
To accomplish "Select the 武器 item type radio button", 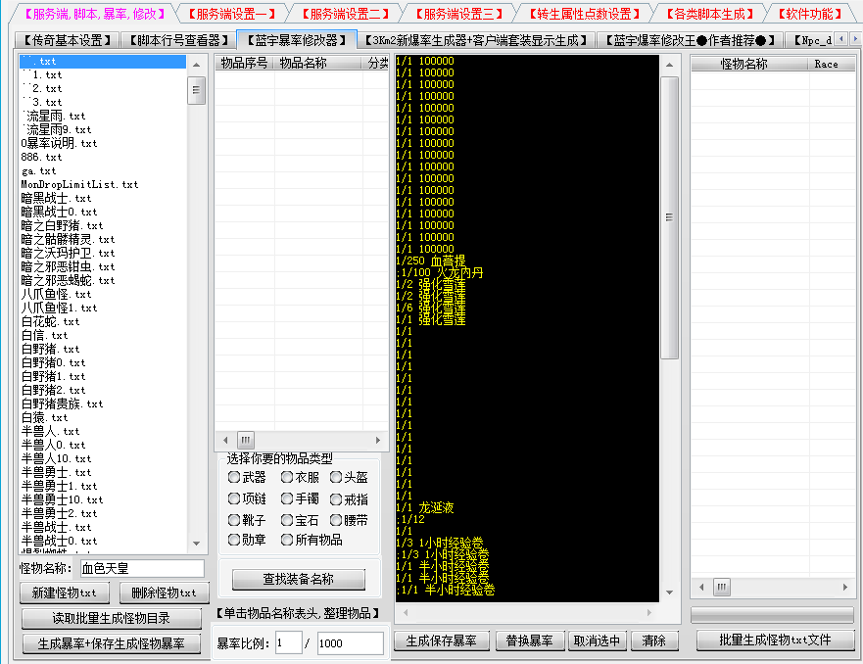I will [x=234, y=478].
